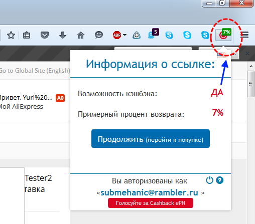Click the Tester2 text

click(38, 178)
